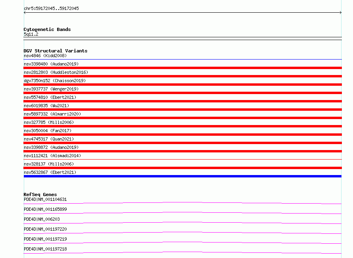Click magenta intron line under NM_001197219

coord(182,243)
